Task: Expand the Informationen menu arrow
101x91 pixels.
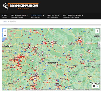Action: point(27,15)
